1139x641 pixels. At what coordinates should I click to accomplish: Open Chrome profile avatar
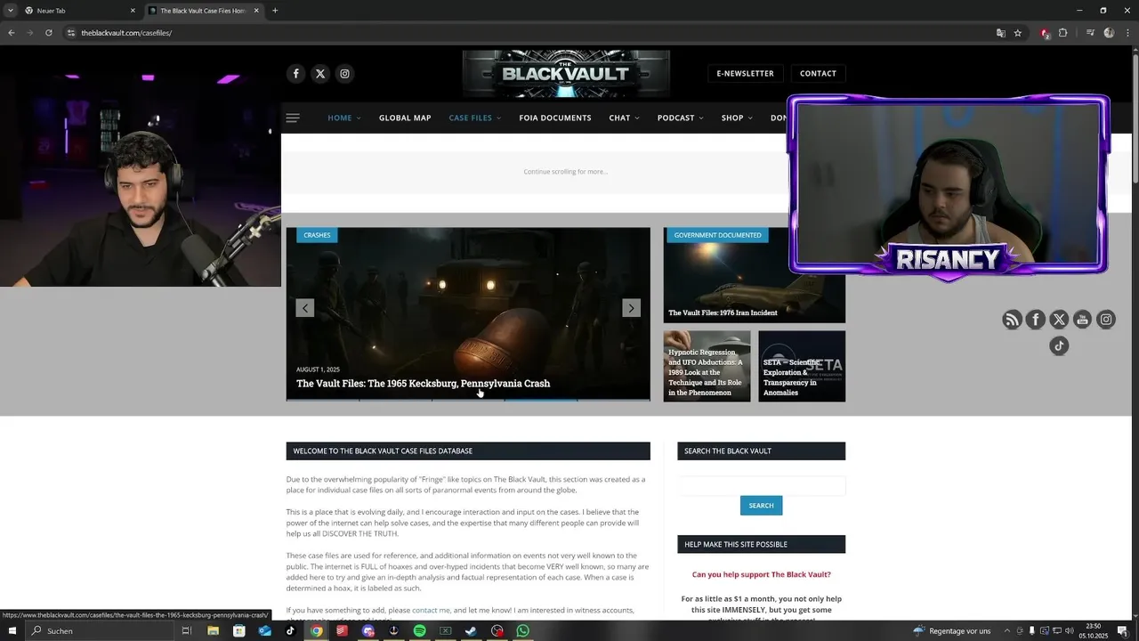coord(1109,33)
